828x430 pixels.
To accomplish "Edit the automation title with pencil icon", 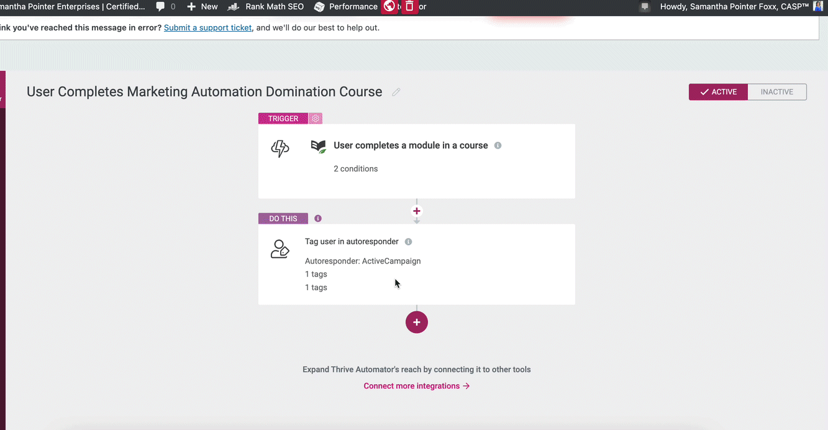I will pos(396,92).
